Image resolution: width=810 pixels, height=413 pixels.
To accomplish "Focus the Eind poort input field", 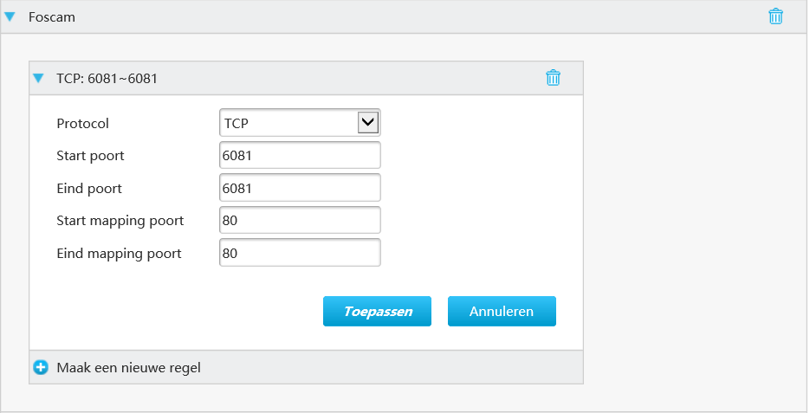I will [x=300, y=188].
